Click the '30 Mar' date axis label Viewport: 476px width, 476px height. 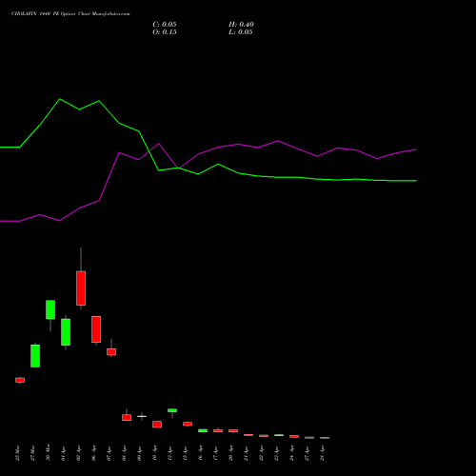click(x=48, y=453)
